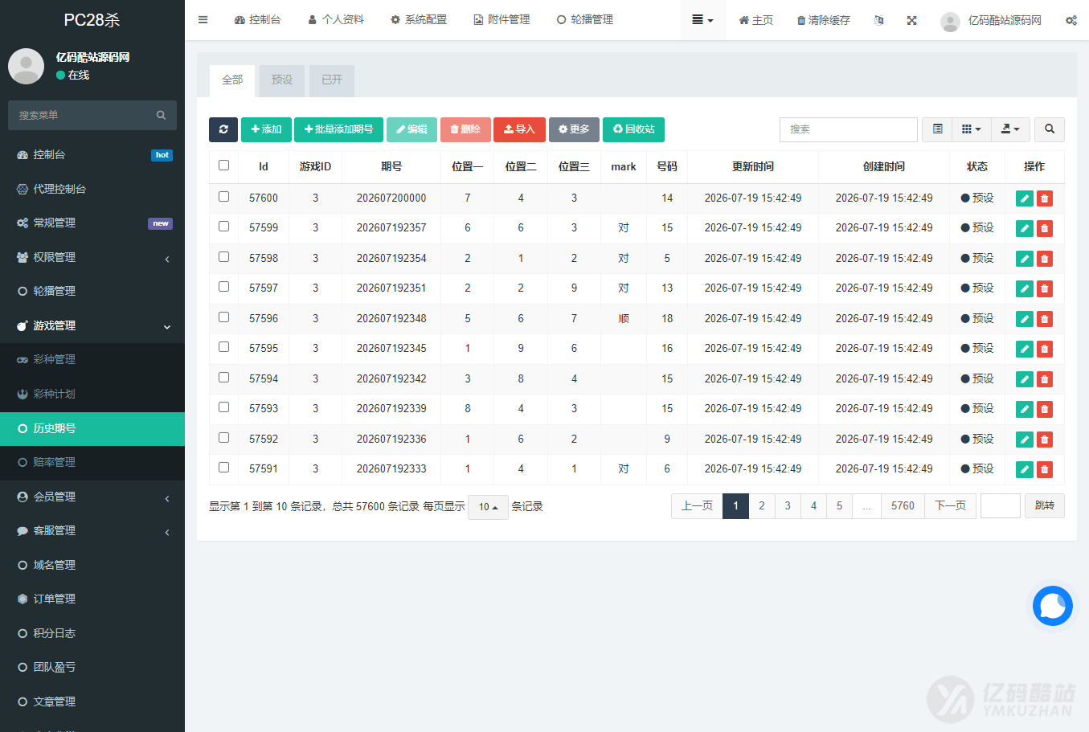Check the checkbox for row 57594
The height and width of the screenshot is (732, 1089).
coord(223,378)
